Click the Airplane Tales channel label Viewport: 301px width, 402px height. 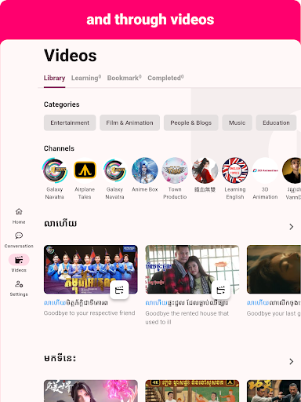85,193
